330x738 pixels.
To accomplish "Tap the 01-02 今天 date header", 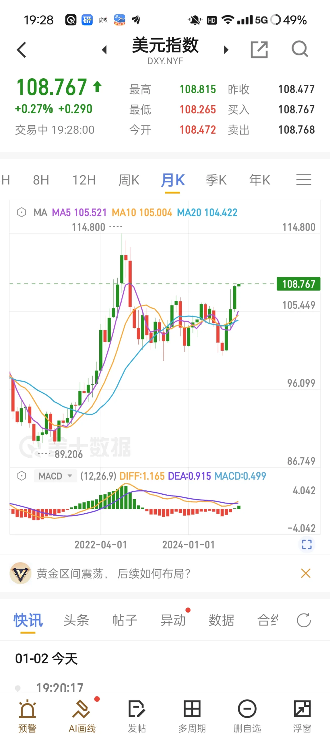I will [x=46, y=658].
